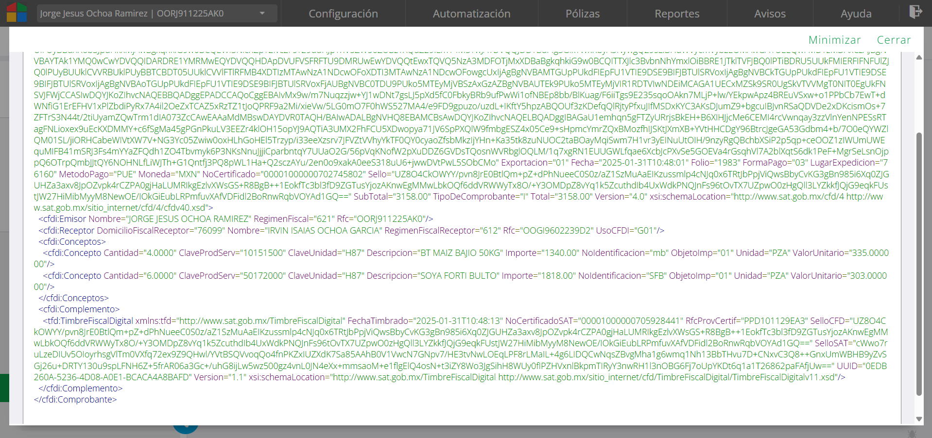
Task: Open the Configuración menu
Action: [343, 14]
